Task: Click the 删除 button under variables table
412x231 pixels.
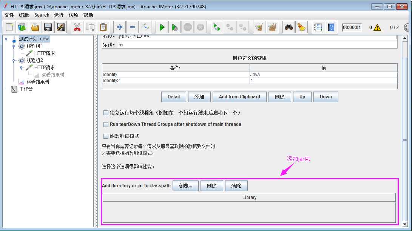Action: pos(279,97)
